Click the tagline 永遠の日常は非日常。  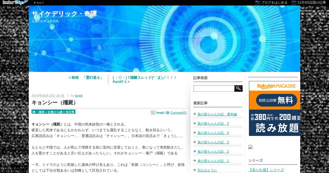click(46, 21)
